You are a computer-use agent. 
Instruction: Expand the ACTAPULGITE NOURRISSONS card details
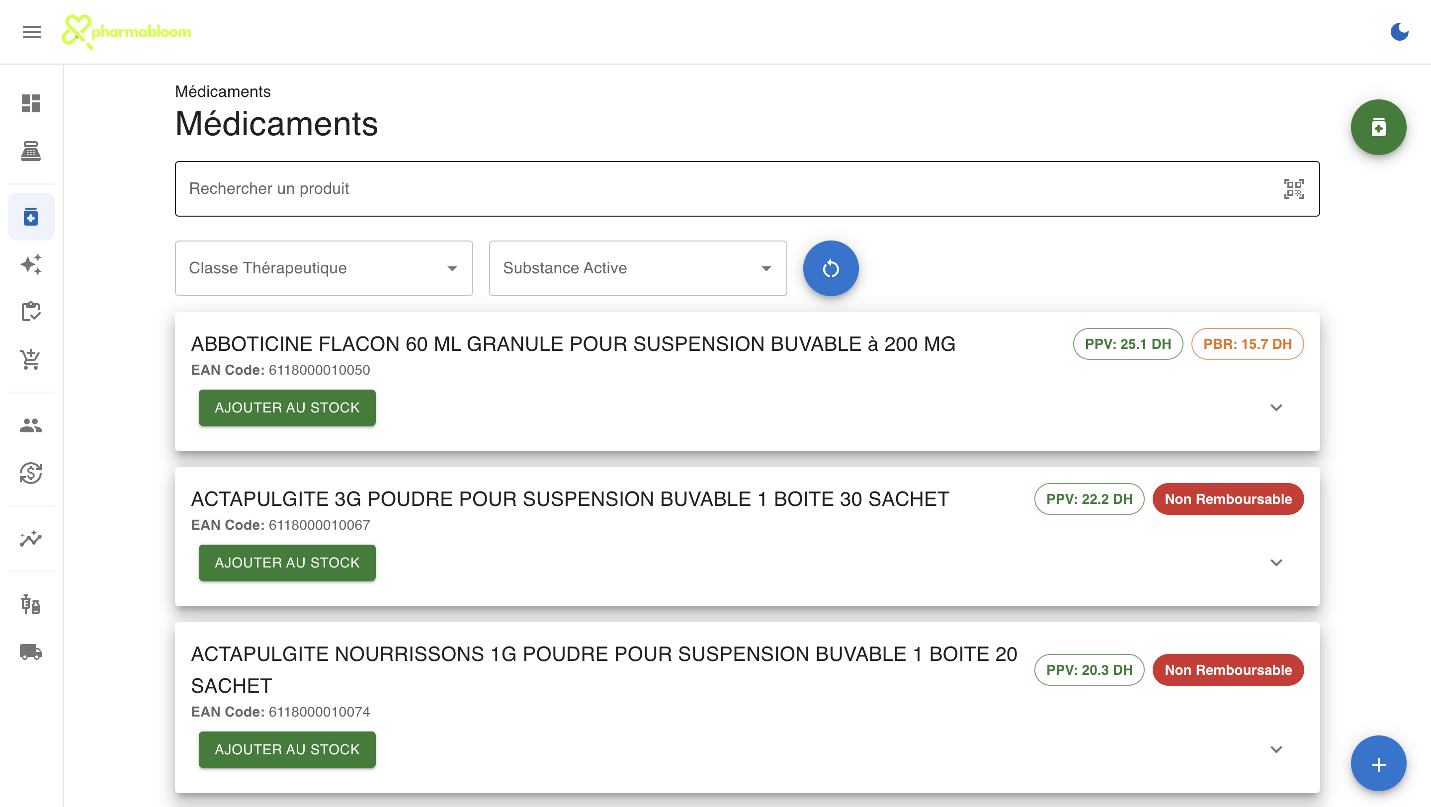[1276, 749]
